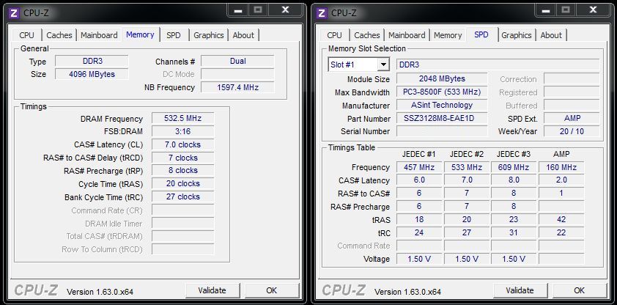The image size is (617, 305).
Task: Click the 2048 MBytes module size value
Action: click(x=442, y=78)
